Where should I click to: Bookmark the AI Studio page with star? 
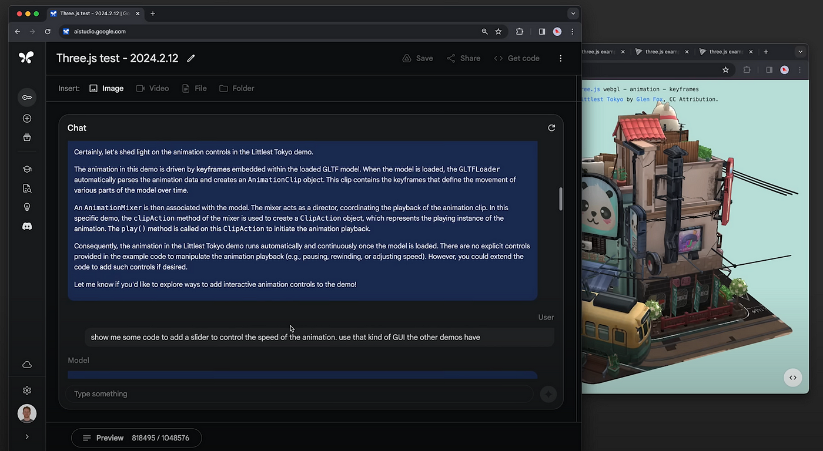click(x=499, y=32)
